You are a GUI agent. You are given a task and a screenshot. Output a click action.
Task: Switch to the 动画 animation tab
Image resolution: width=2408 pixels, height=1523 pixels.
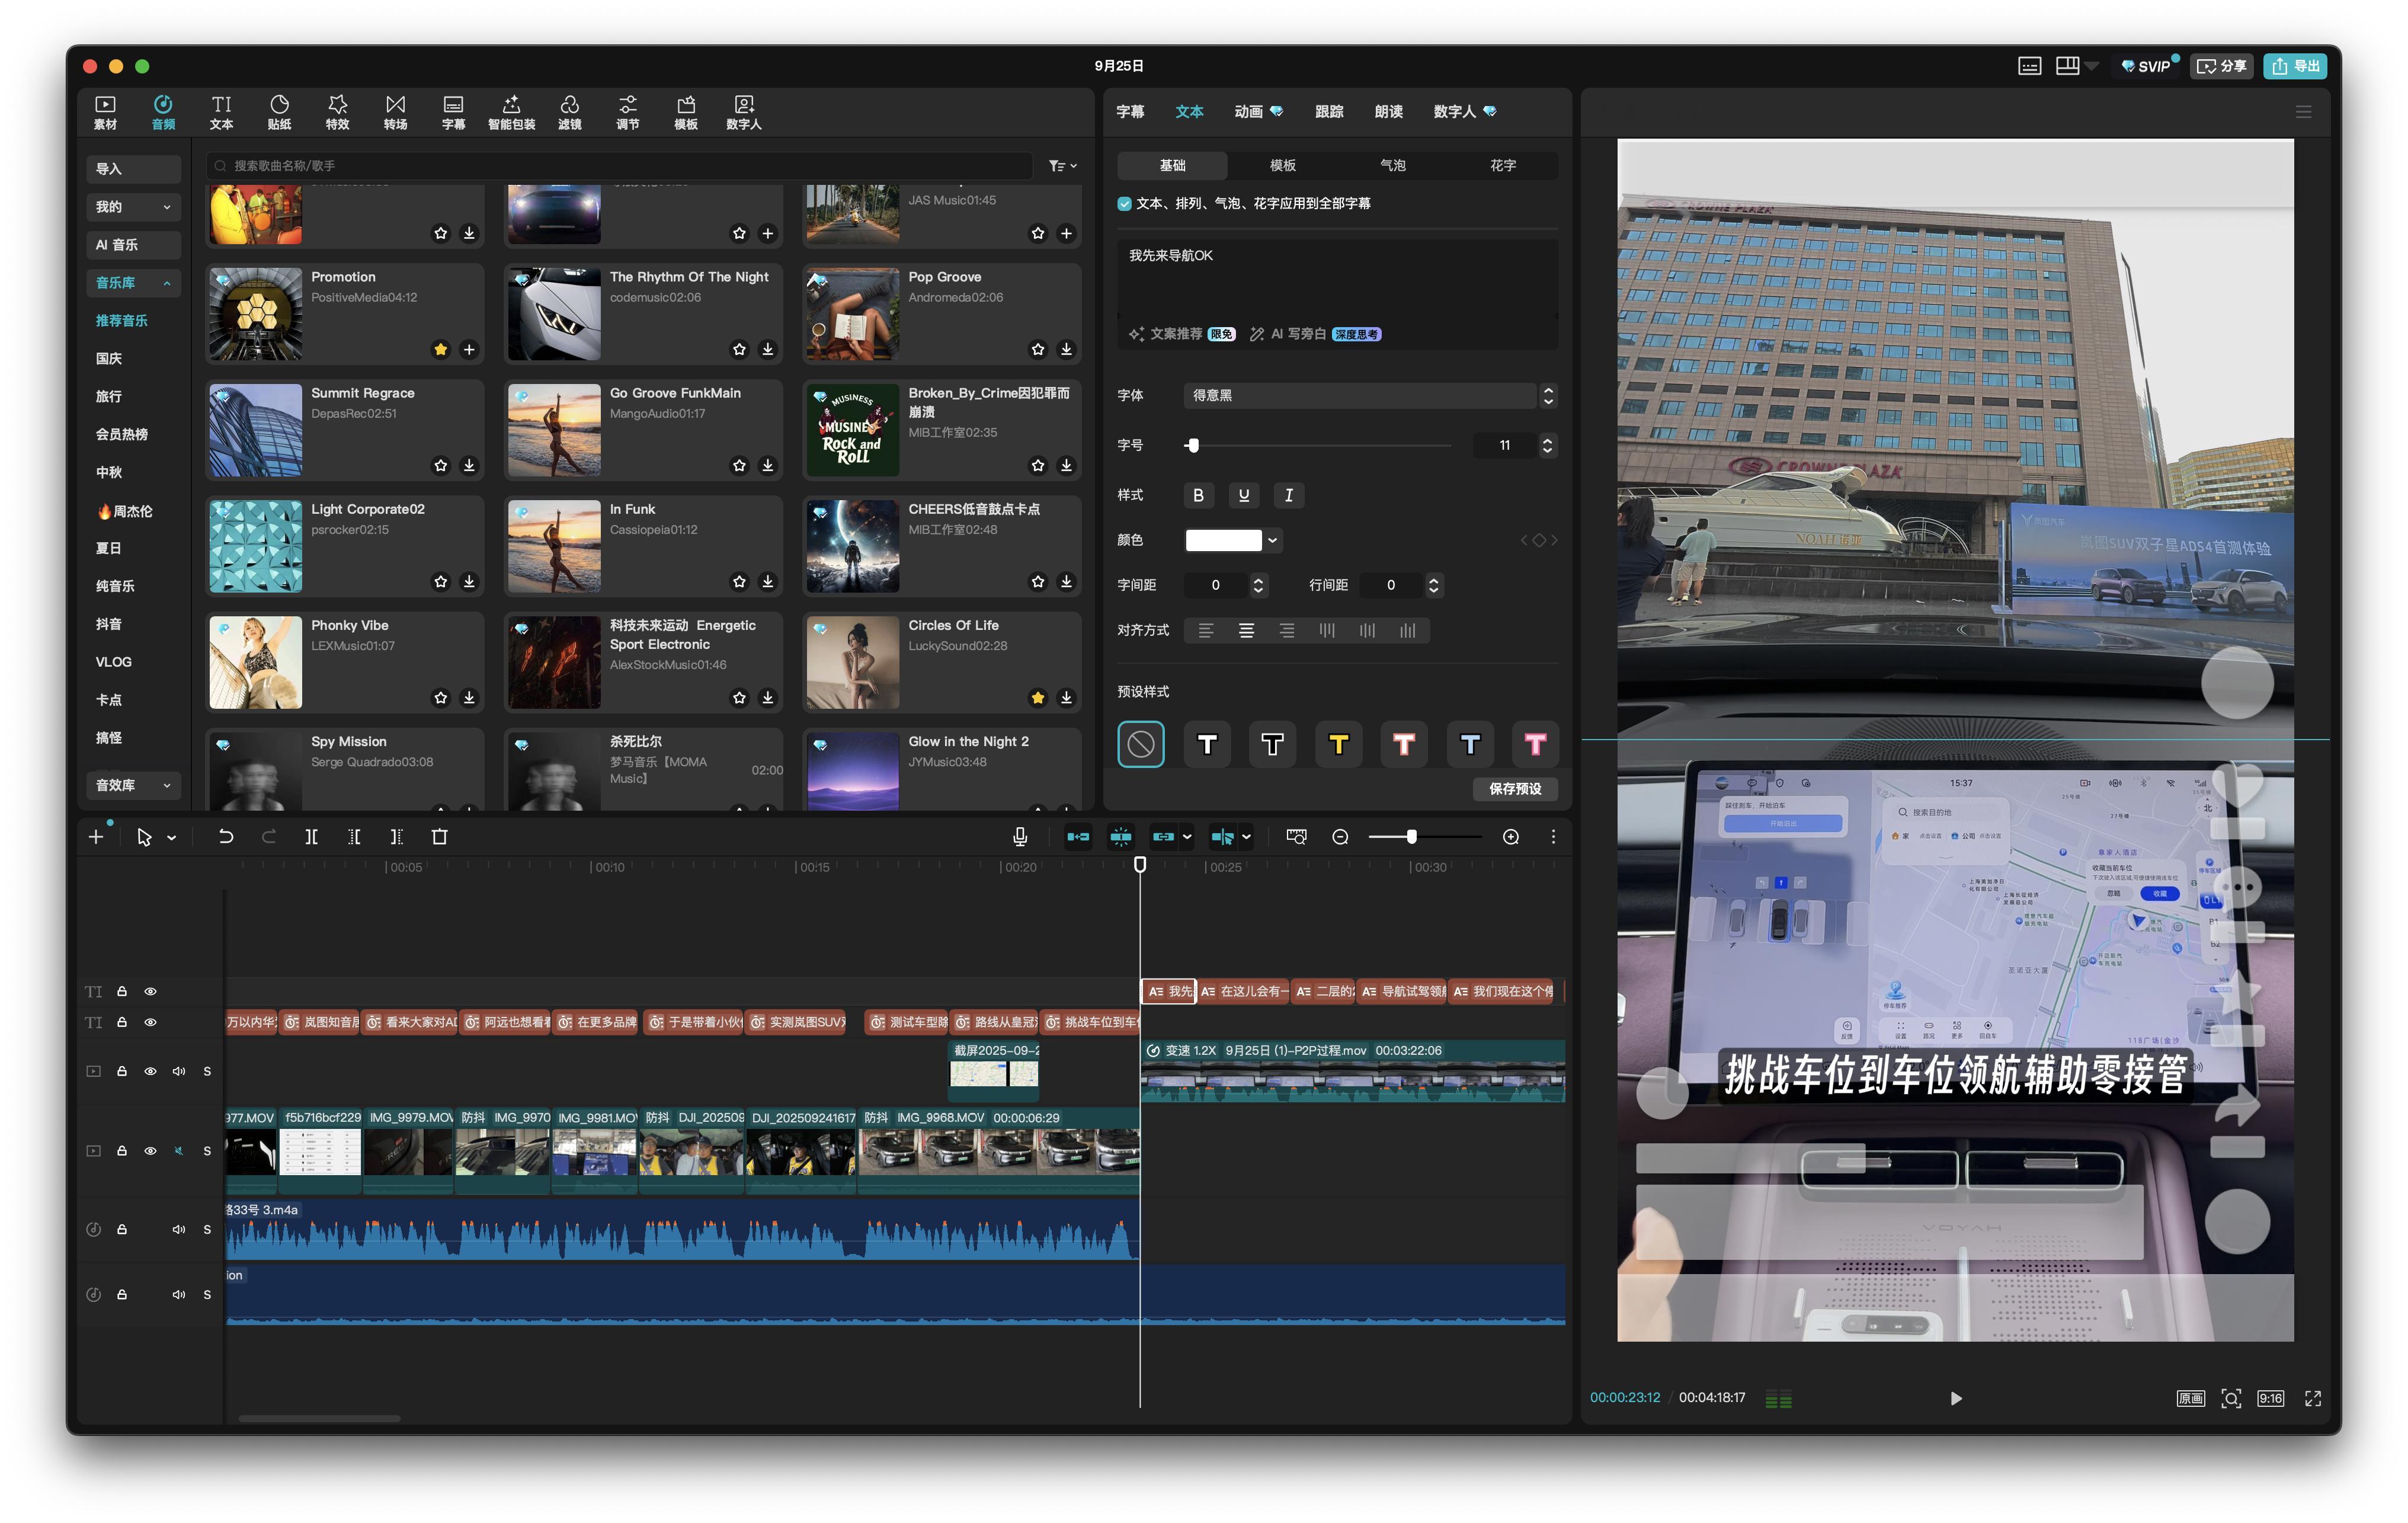[x=1258, y=112]
